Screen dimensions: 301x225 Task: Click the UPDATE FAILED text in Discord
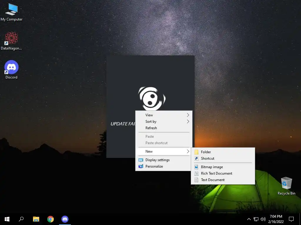pos(123,124)
